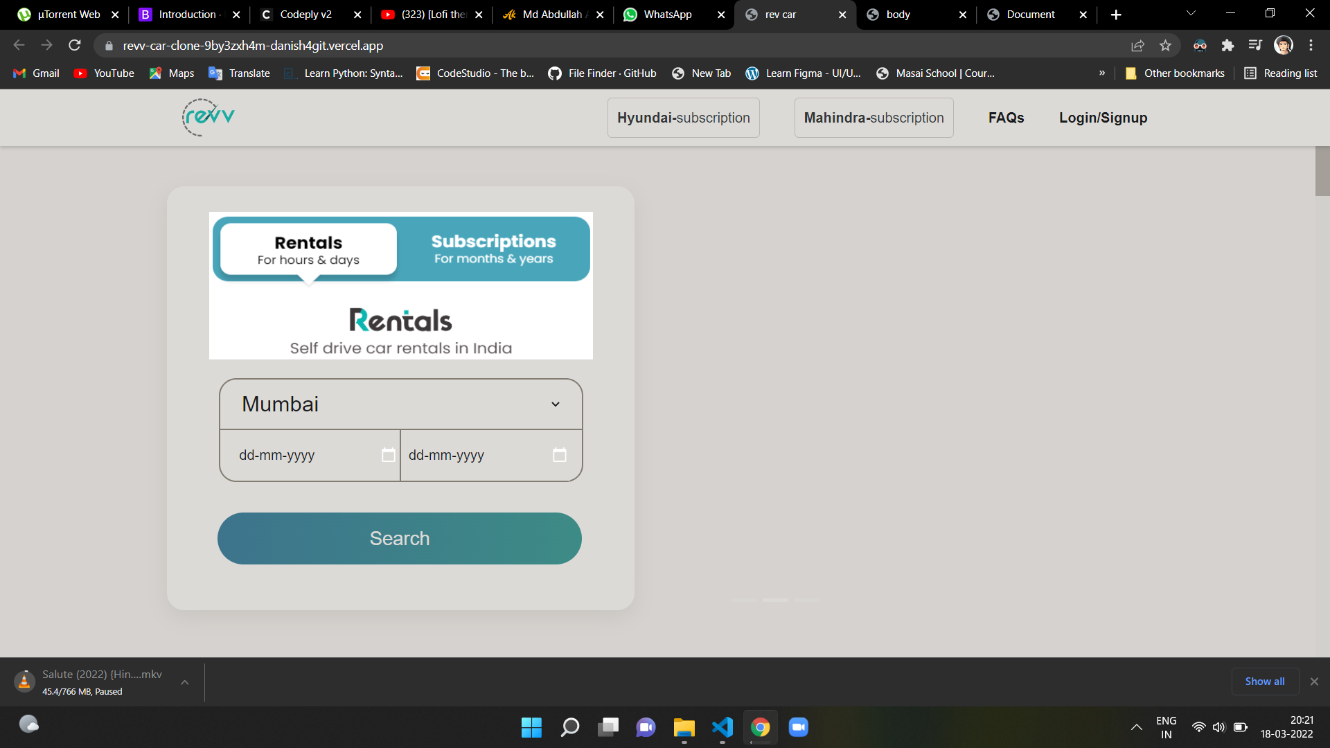
Task: Close the downloads bar
Action: pos(1314,682)
